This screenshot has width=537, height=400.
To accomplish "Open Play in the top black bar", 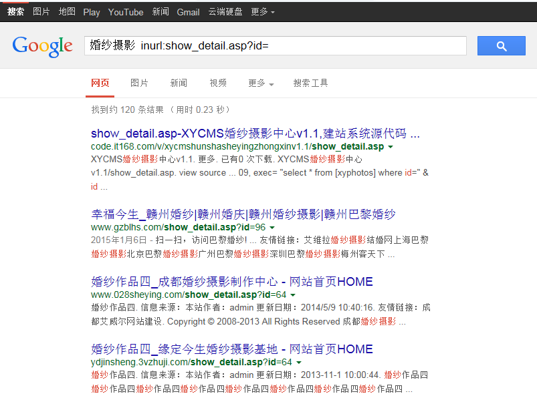I will click(92, 12).
